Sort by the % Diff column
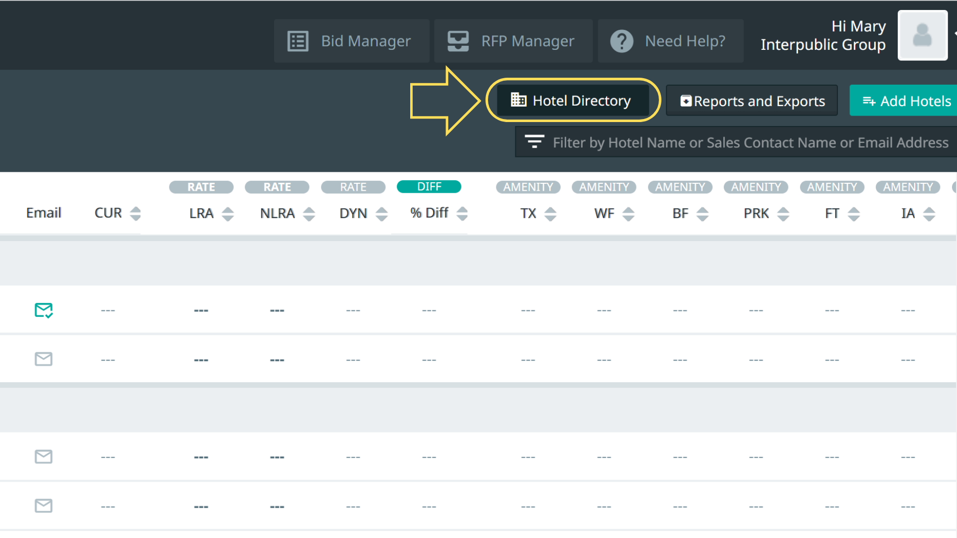This screenshot has width=957, height=538. tap(462, 214)
